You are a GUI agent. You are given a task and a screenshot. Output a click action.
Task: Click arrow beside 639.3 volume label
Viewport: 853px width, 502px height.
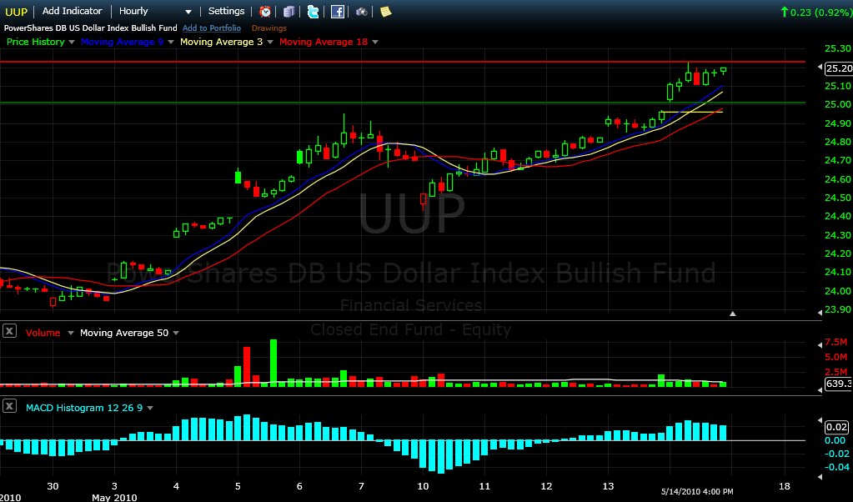(820, 390)
